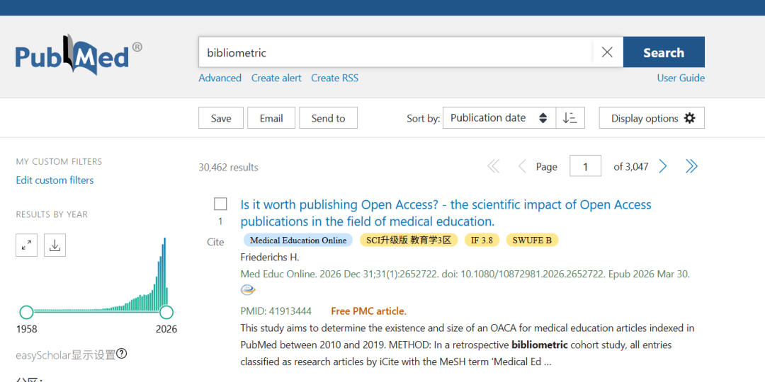This screenshot has height=382, width=765.
Task: Open easyScholar settings help question icon
Action: pos(122,354)
